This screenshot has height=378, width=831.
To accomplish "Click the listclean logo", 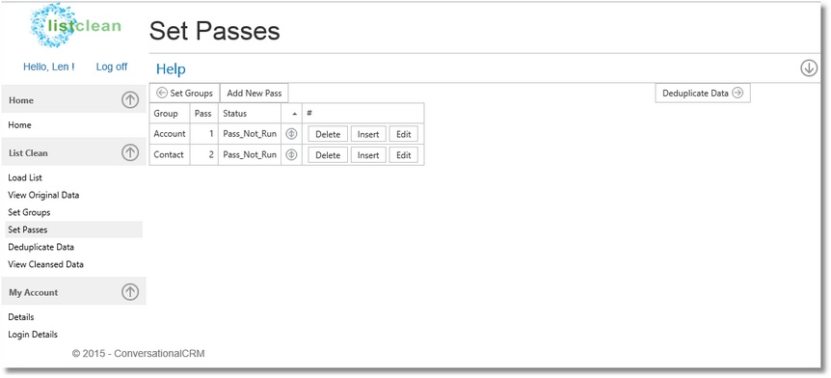I will click(76, 25).
